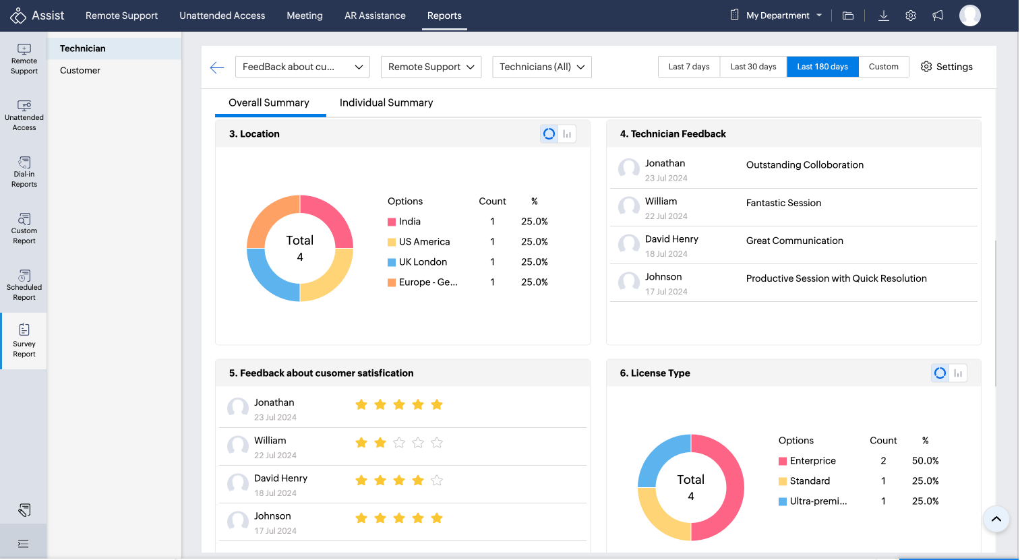Open Custom Report in the sidebar

[24, 227]
